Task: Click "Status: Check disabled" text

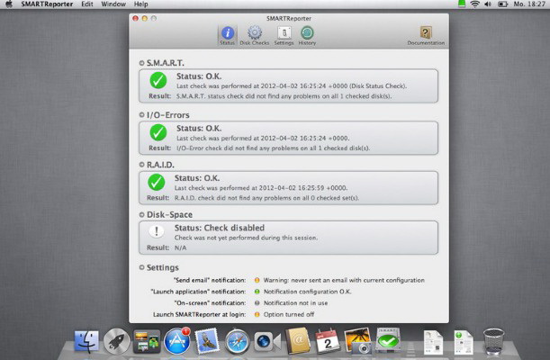Action: [x=220, y=228]
